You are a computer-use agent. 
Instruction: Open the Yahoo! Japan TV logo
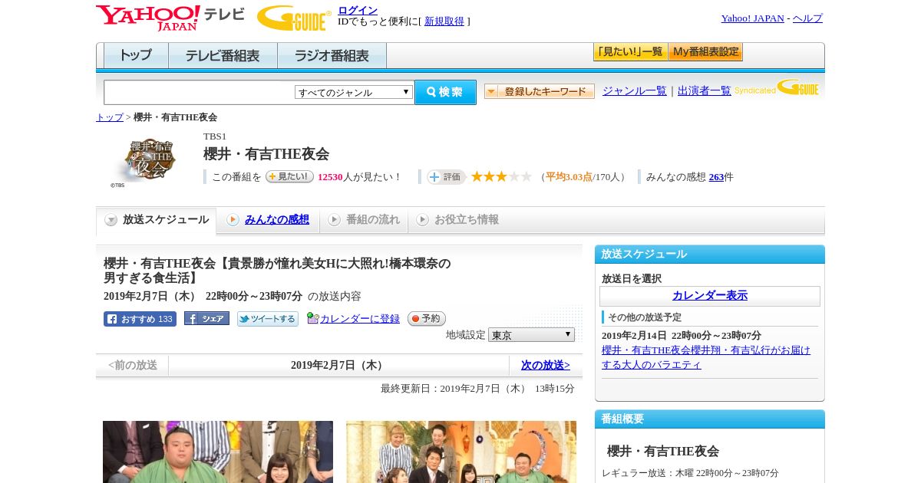(170, 18)
